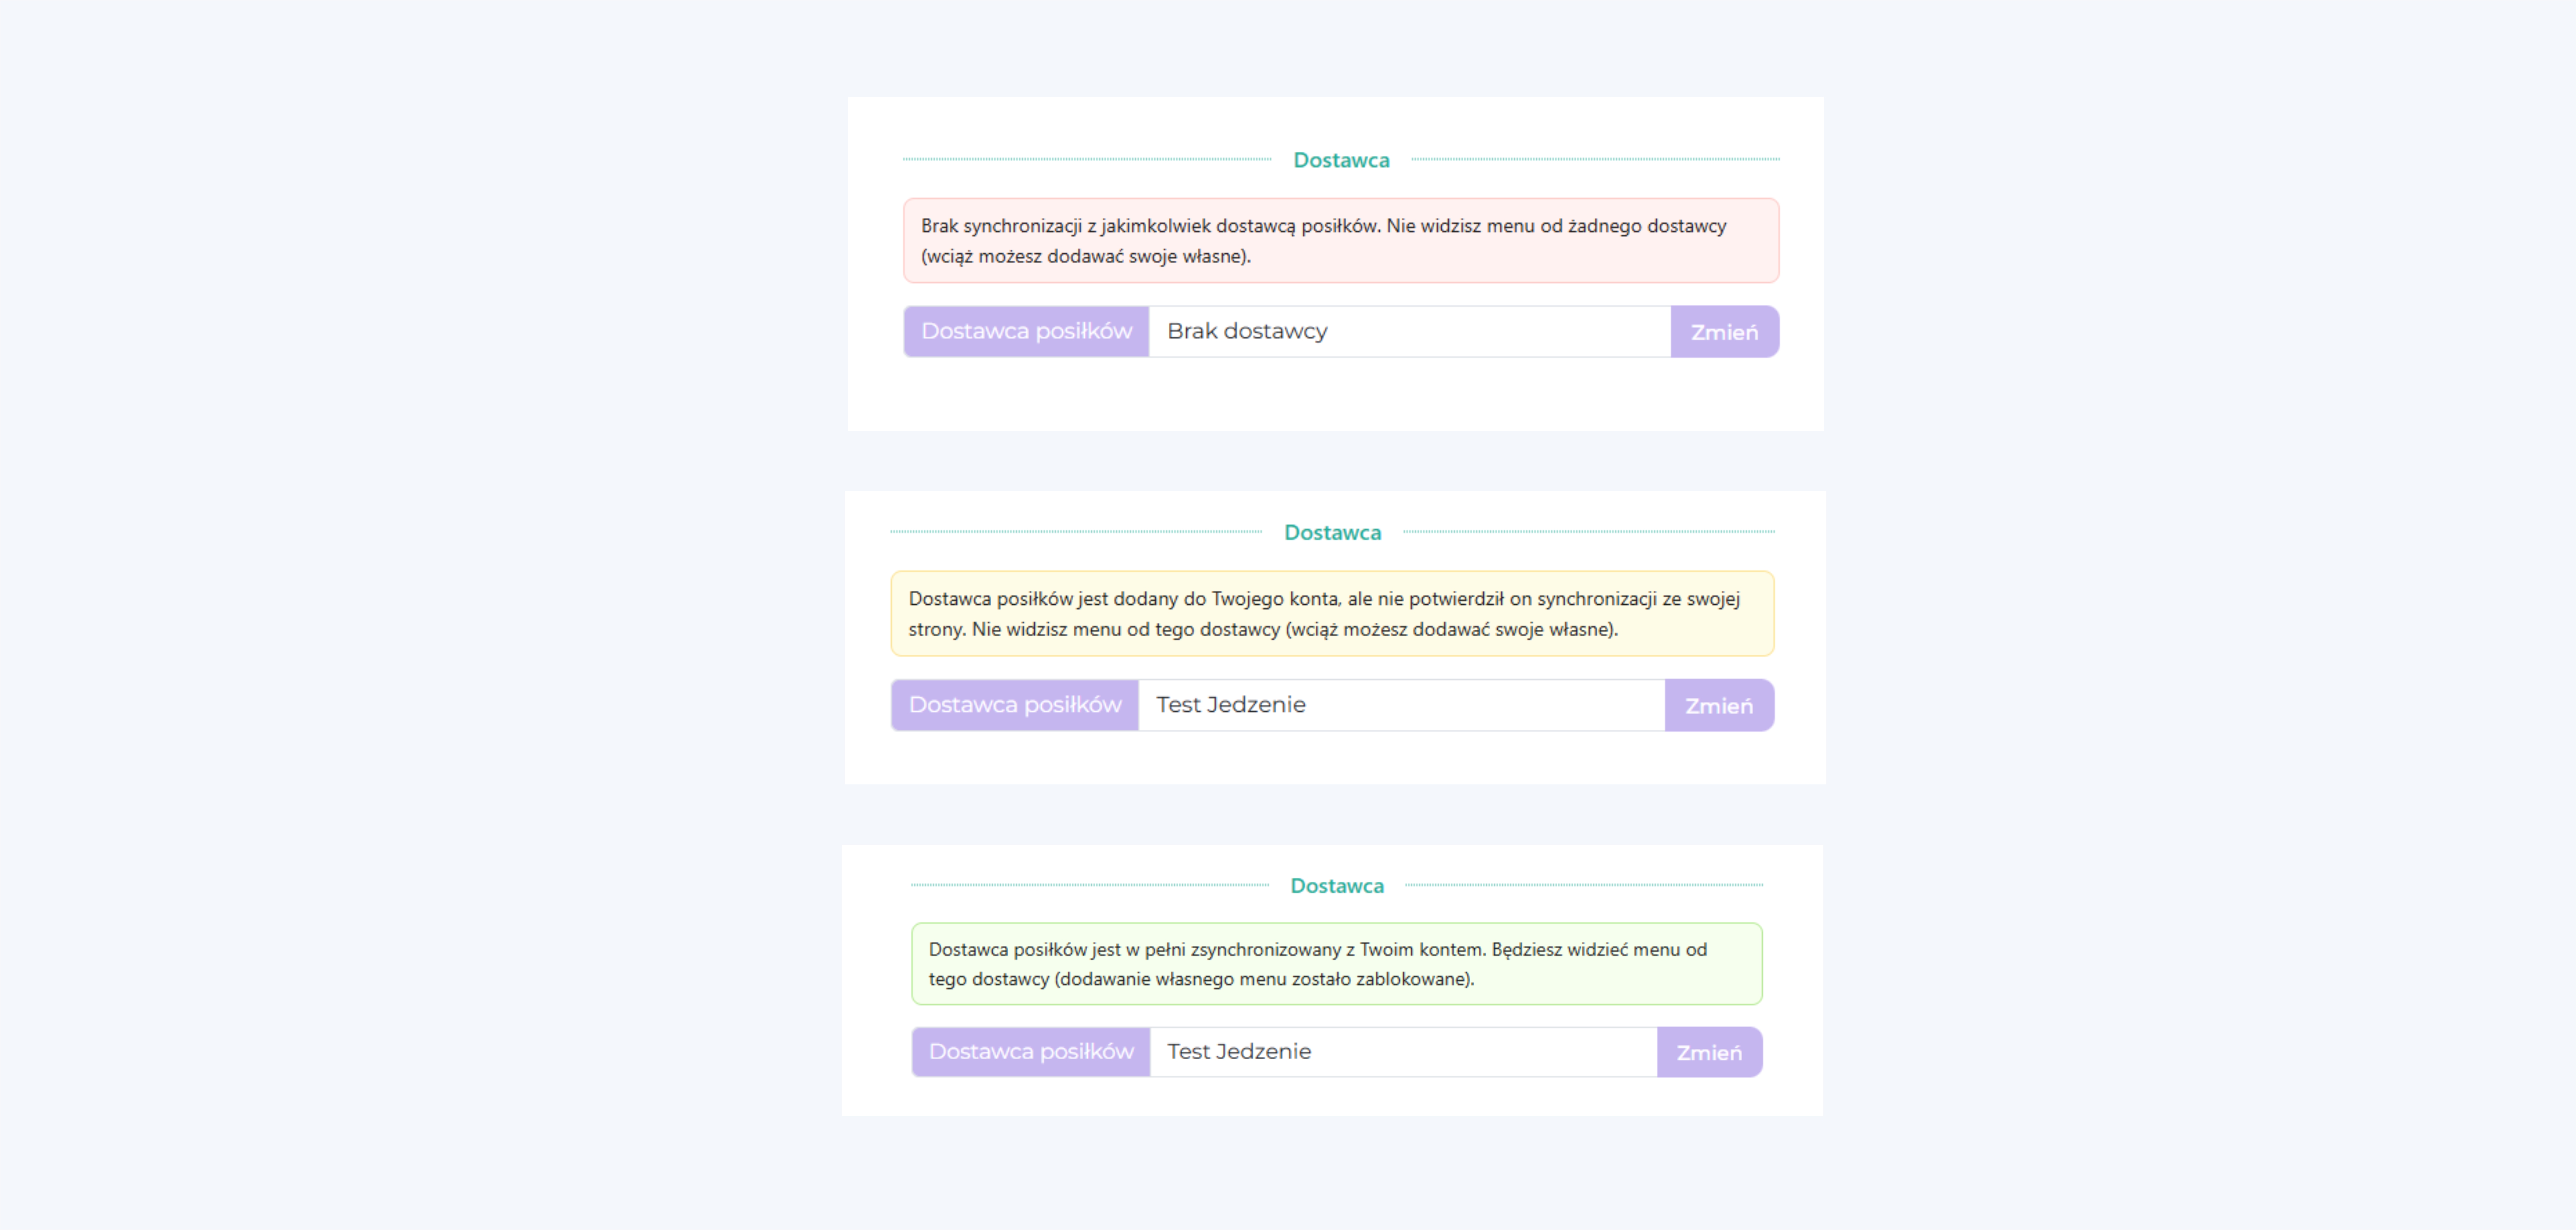Click the green fully synchronized alert

click(1336, 964)
